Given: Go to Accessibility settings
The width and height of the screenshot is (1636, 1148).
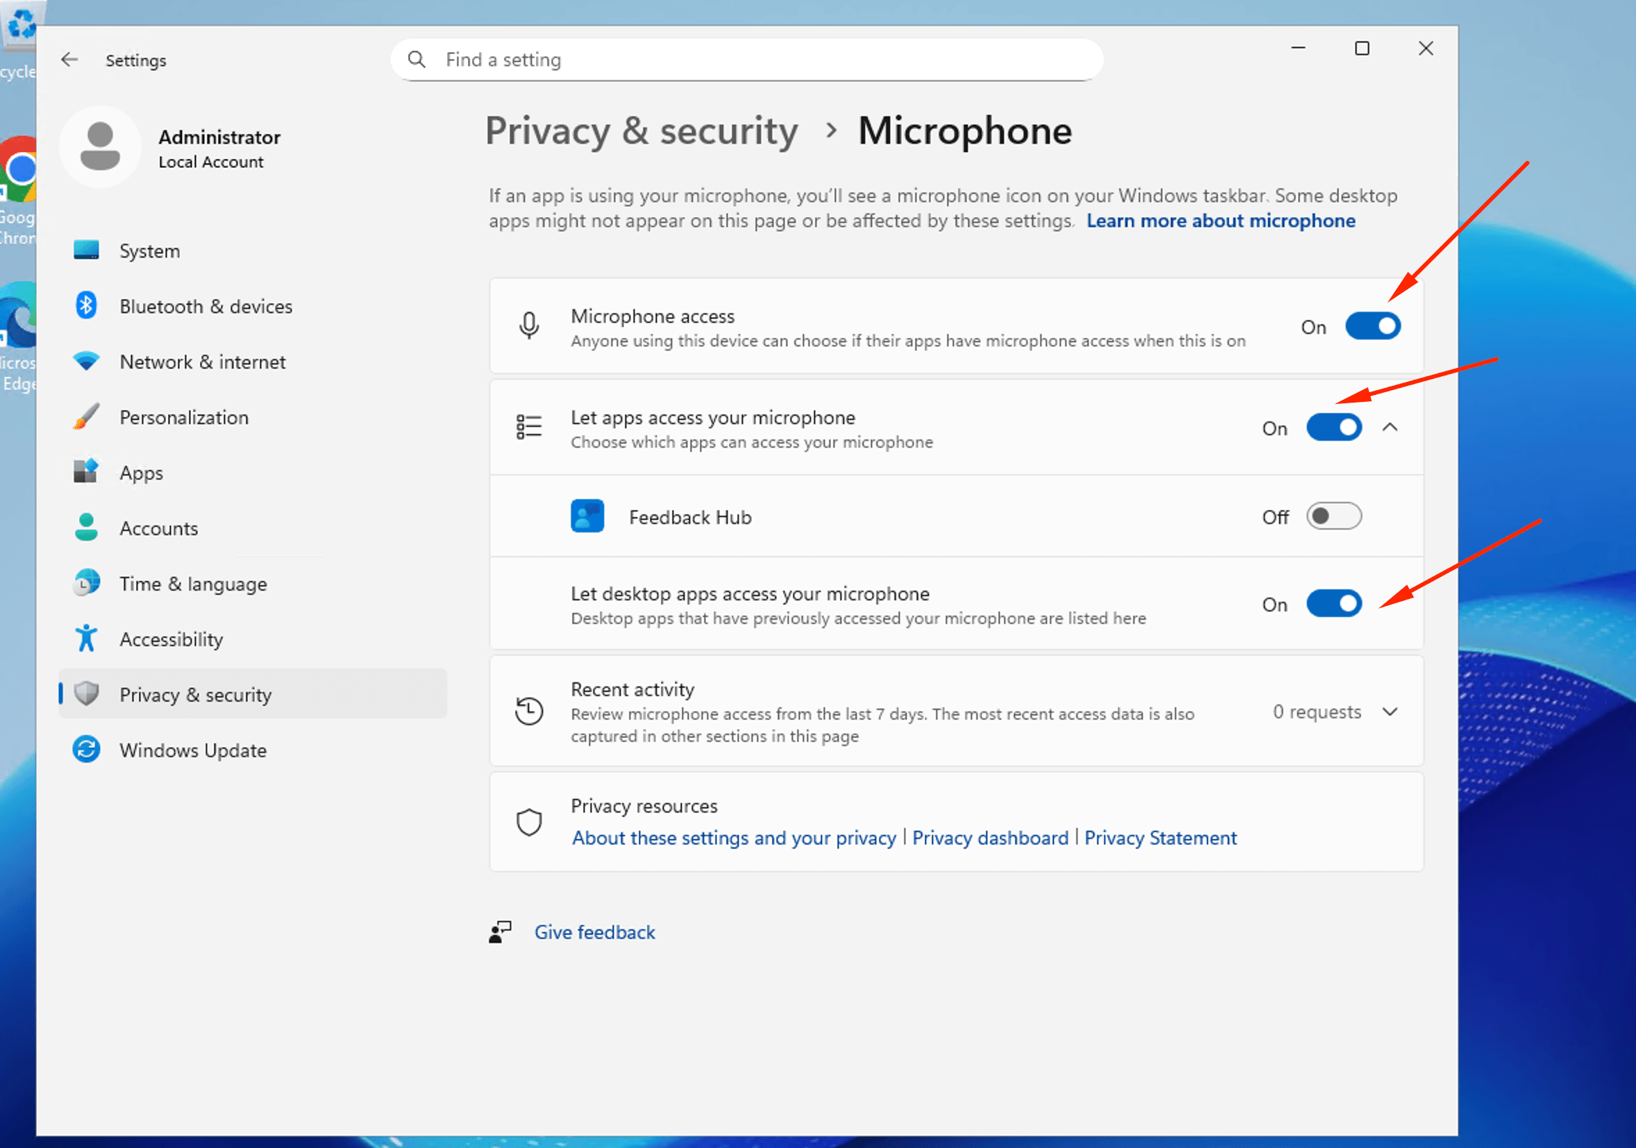Looking at the screenshot, I should coord(253,639).
